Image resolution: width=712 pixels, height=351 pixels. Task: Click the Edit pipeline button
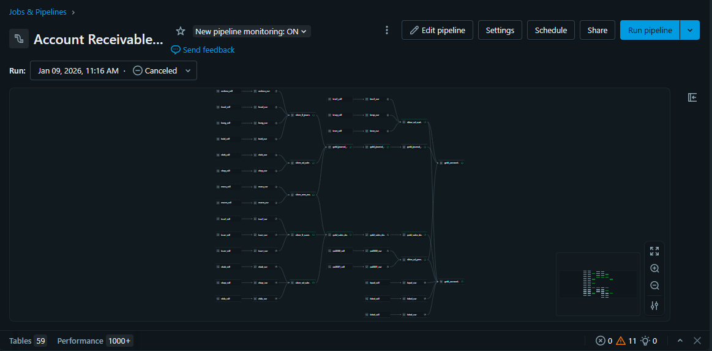click(437, 30)
